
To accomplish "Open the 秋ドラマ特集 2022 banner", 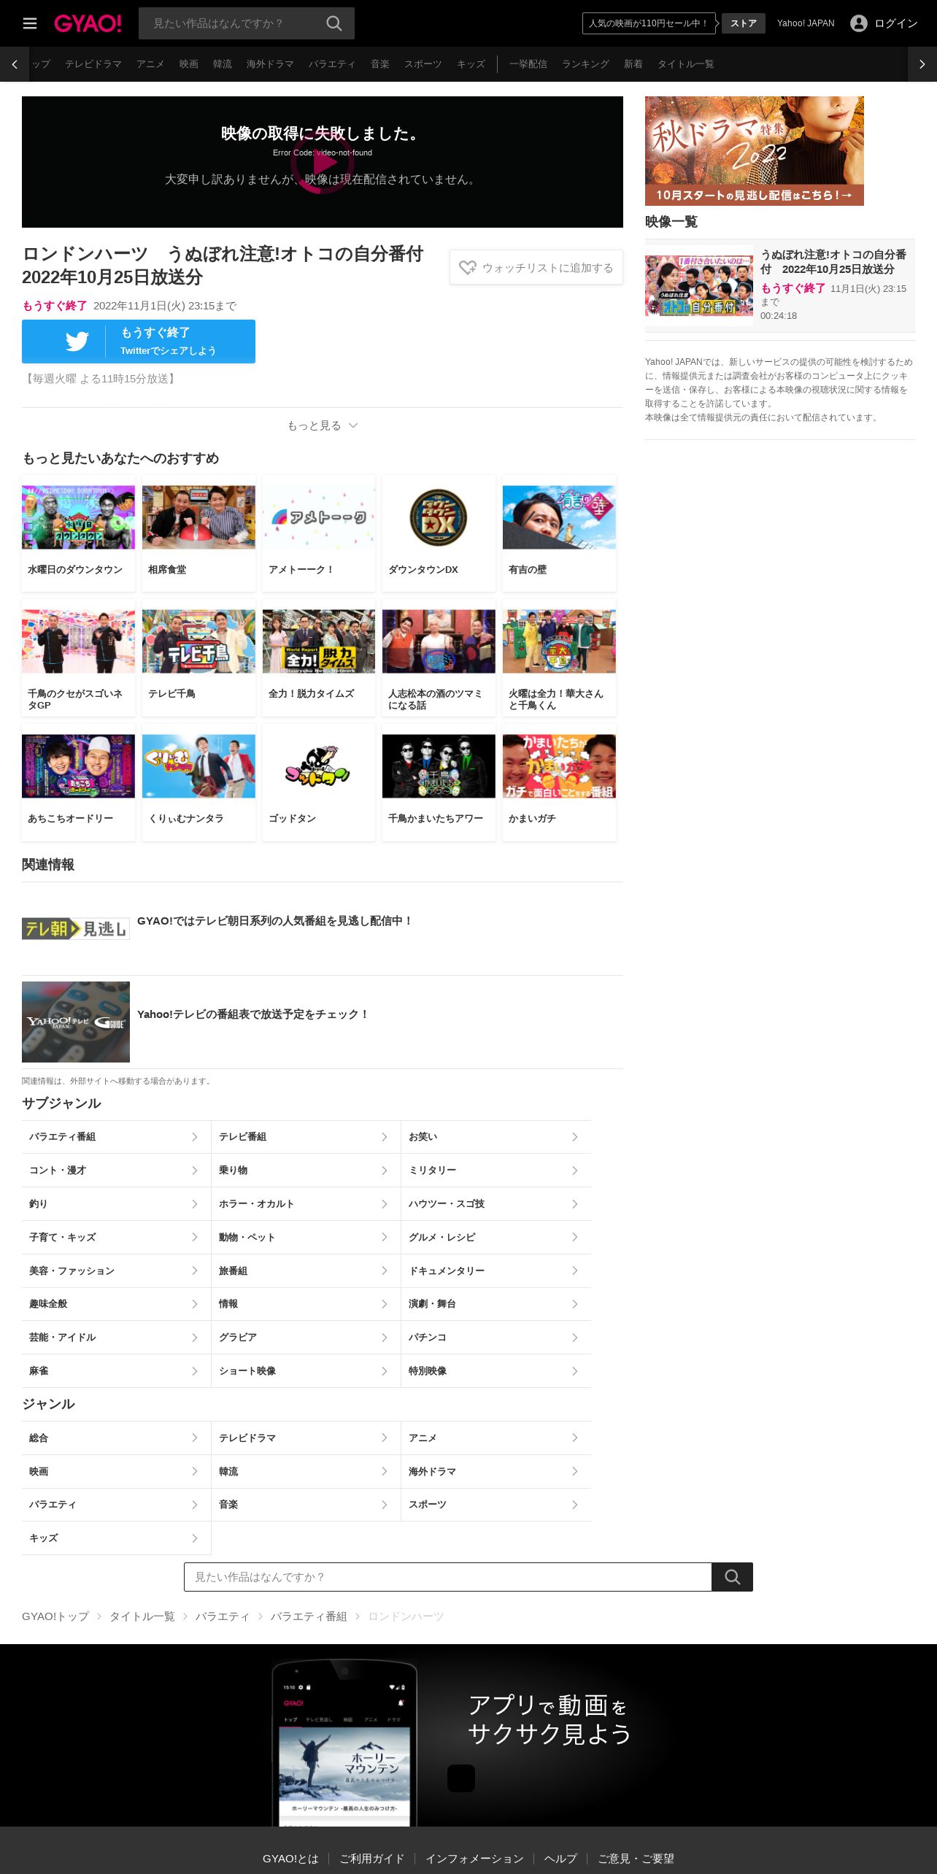I will (x=755, y=151).
